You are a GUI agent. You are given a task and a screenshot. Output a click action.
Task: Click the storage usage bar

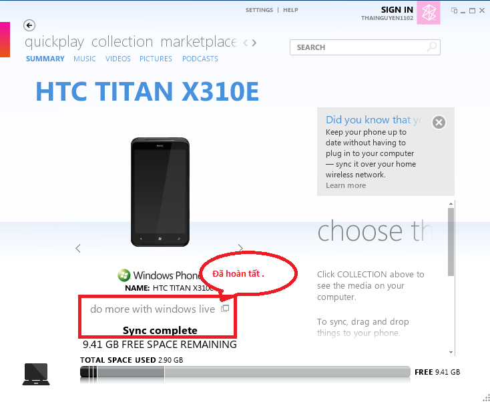[x=245, y=372]
